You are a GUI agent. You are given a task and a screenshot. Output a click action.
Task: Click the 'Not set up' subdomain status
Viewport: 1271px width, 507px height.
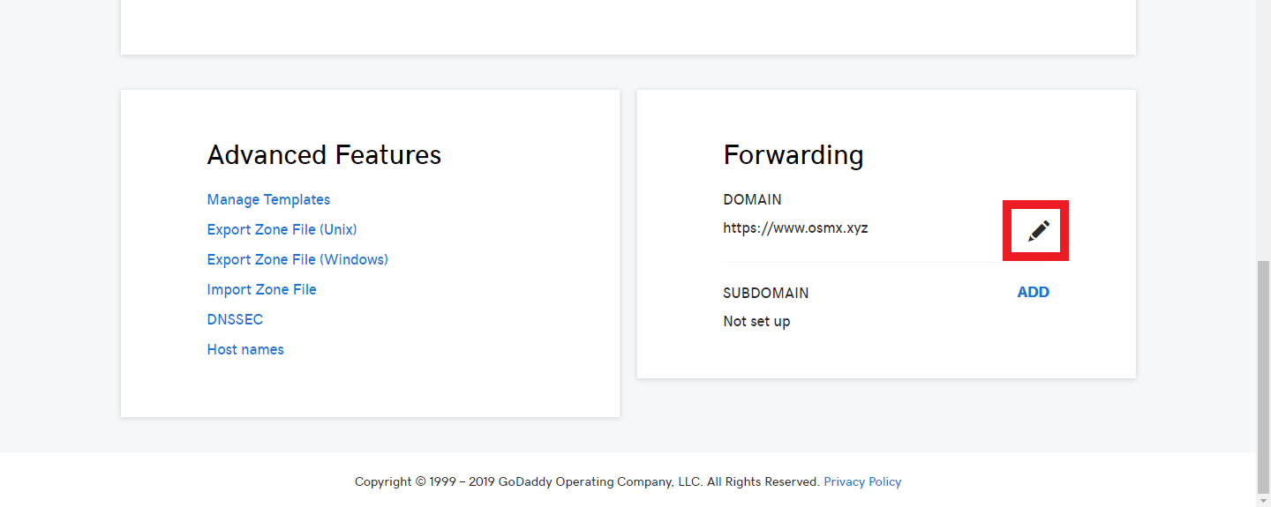tap(756, 322)
